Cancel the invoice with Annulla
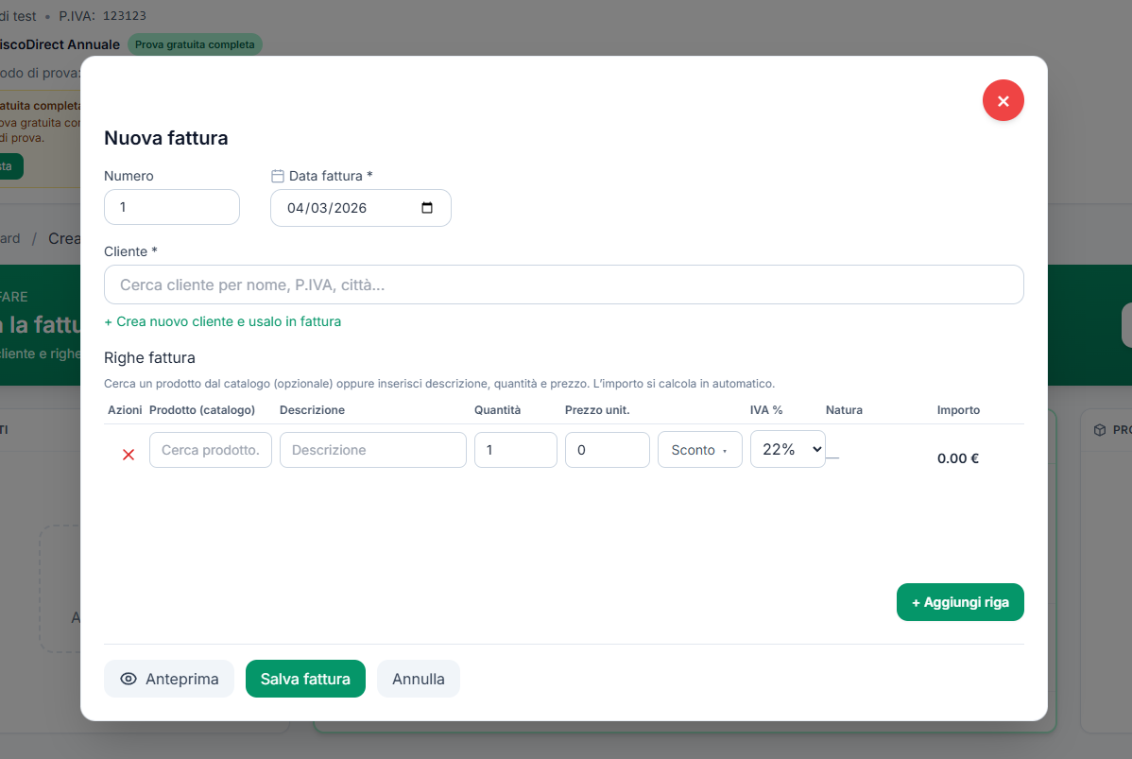This screenshot has height=759, width=1132. 418,679
